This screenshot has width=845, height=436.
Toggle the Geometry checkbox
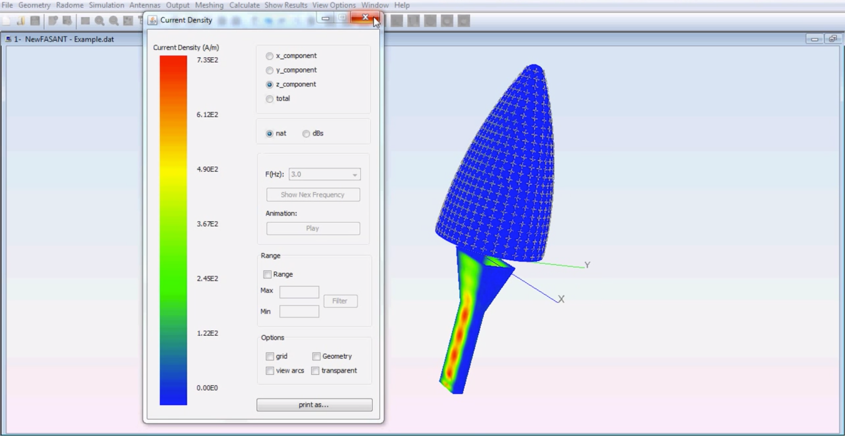click(316, 356)
